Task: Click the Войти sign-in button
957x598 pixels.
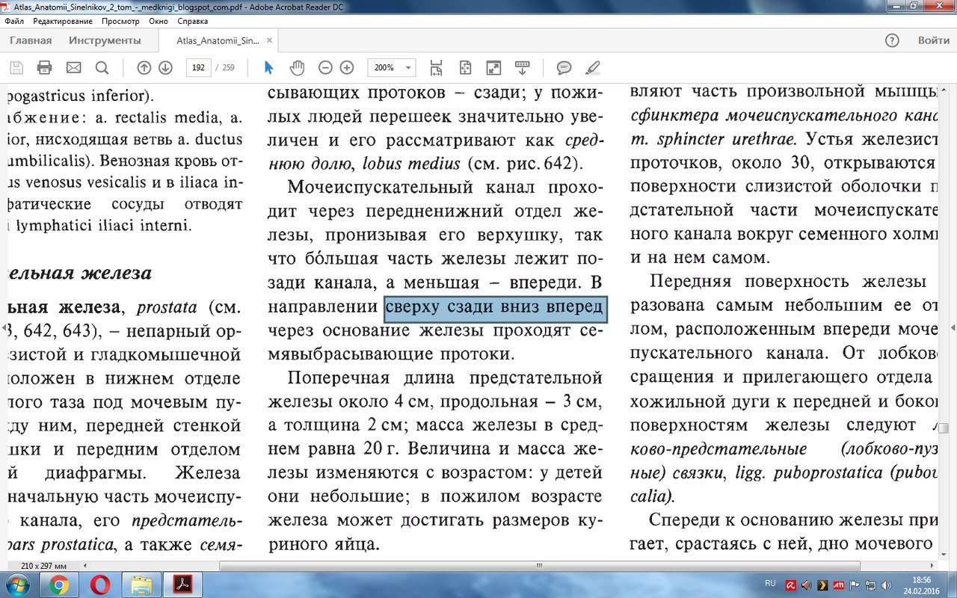Action: pos(934,40)
